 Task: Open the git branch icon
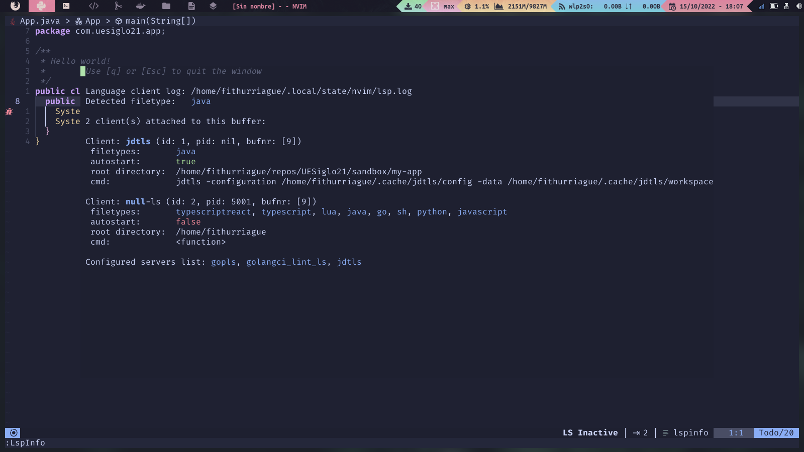point(118,7)
